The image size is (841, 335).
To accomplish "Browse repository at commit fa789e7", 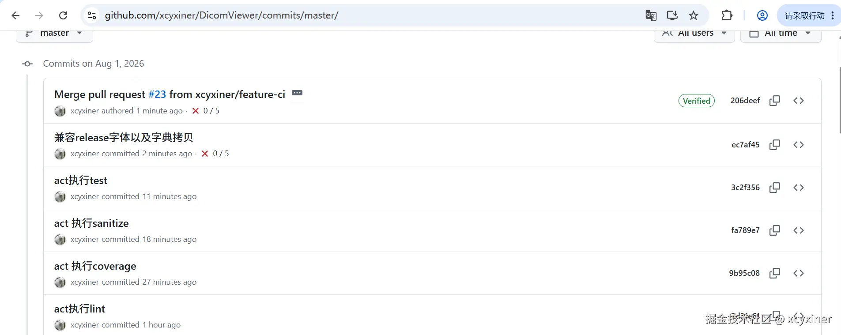I will point(799,230).
